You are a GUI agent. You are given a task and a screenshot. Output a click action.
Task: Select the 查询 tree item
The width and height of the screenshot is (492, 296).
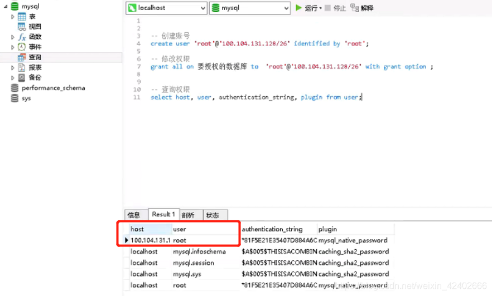61,57
